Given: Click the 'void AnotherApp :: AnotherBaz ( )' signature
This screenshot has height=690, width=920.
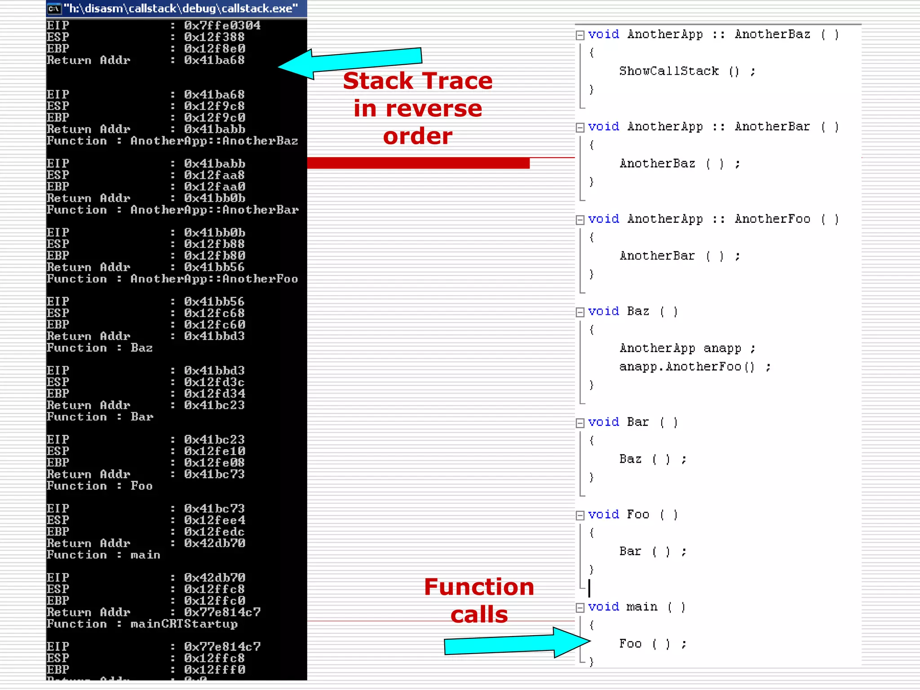Looking at the screenshot, I should pyautogui.click(x=713, y=35).
